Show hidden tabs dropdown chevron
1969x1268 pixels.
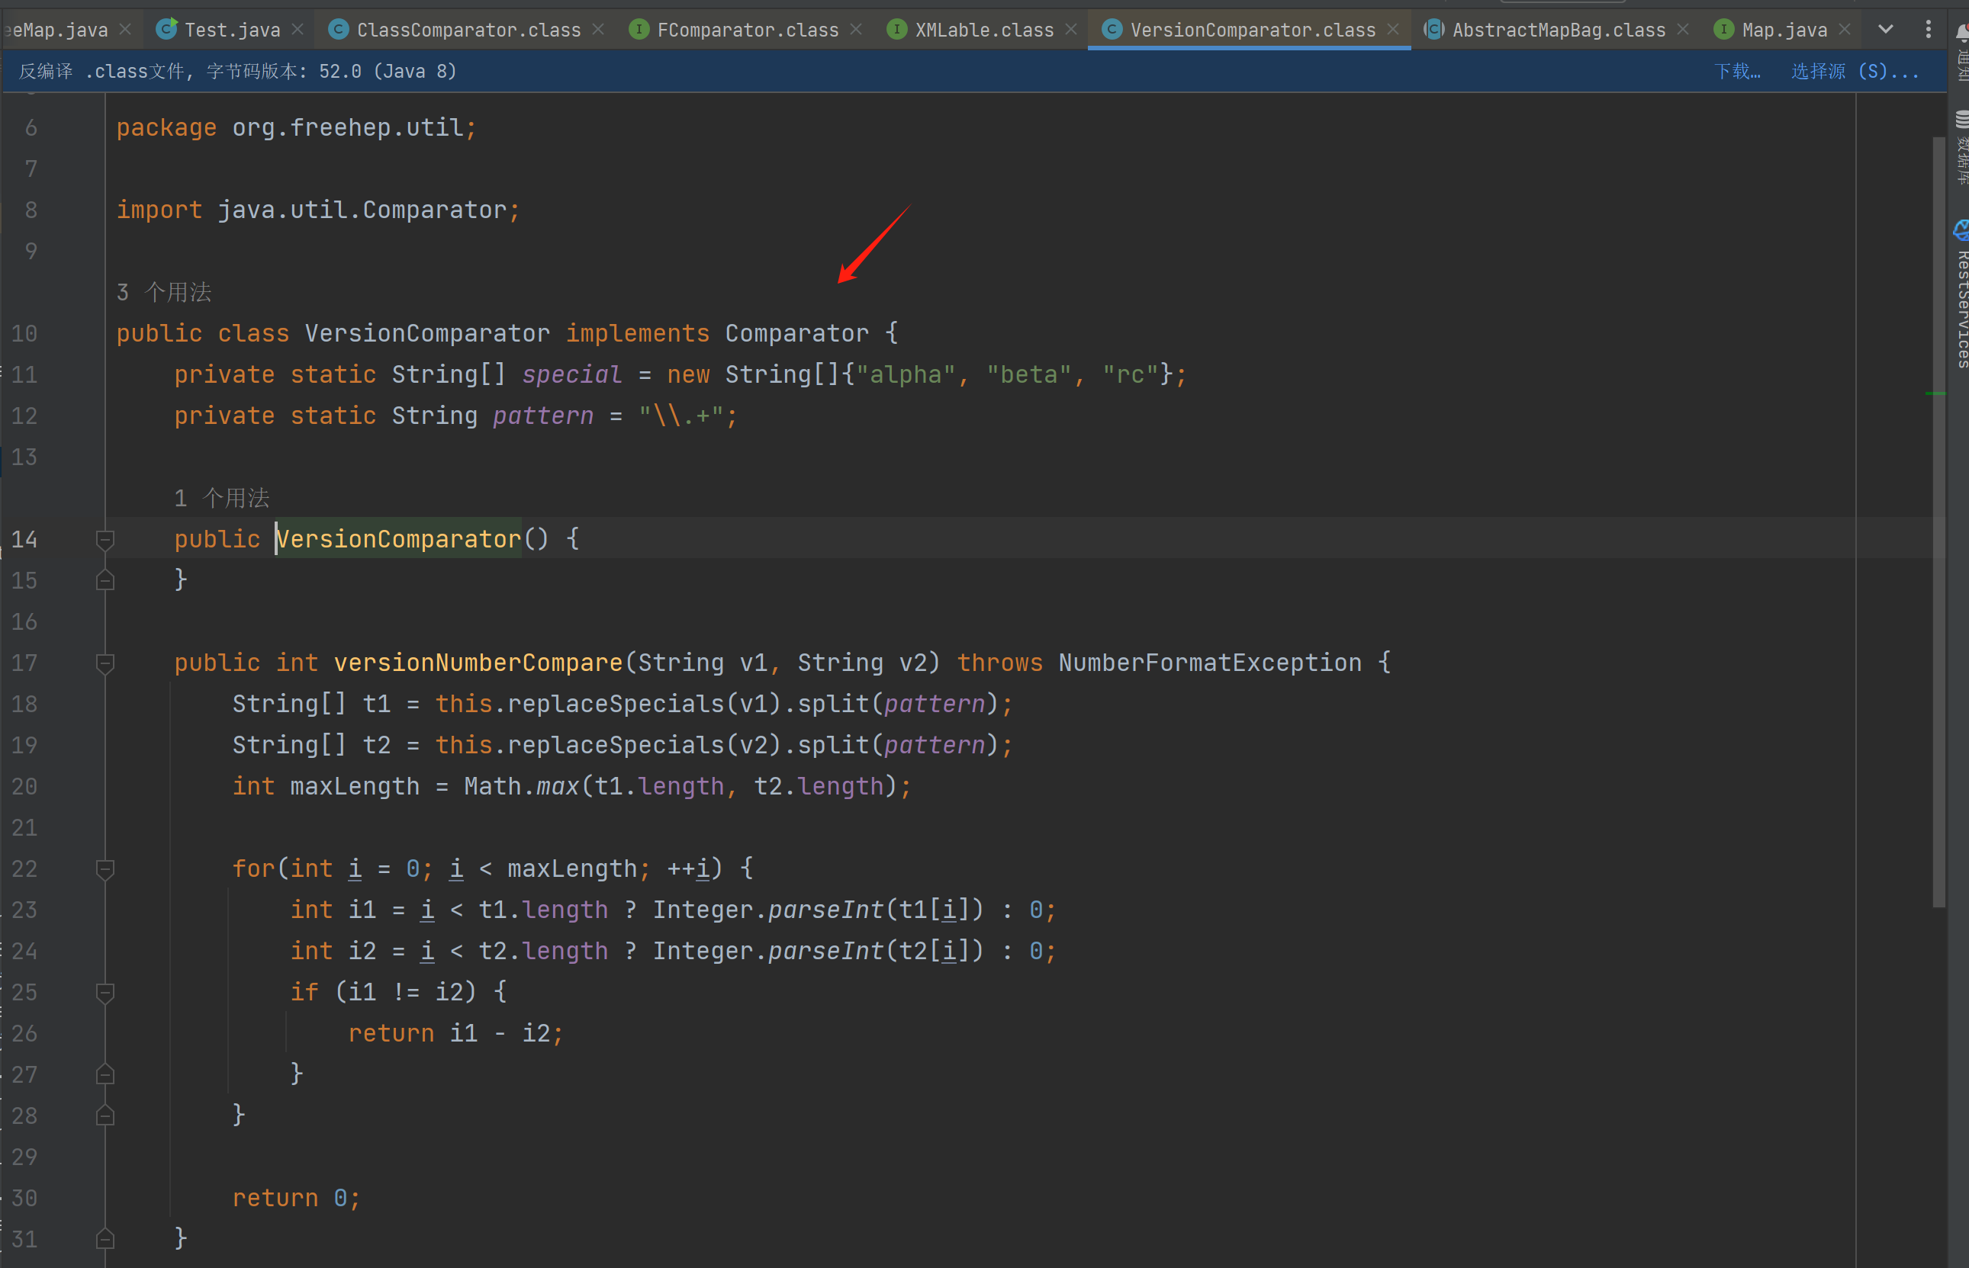(x=1885, y=30)
